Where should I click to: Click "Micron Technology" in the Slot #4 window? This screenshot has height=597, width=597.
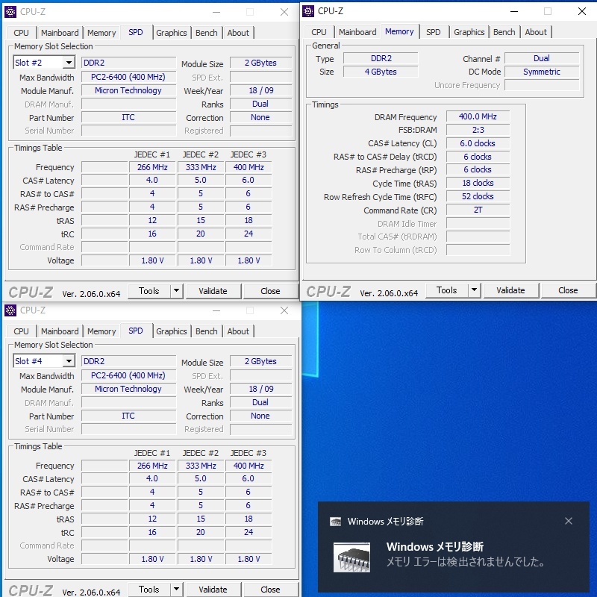[128, 389]
